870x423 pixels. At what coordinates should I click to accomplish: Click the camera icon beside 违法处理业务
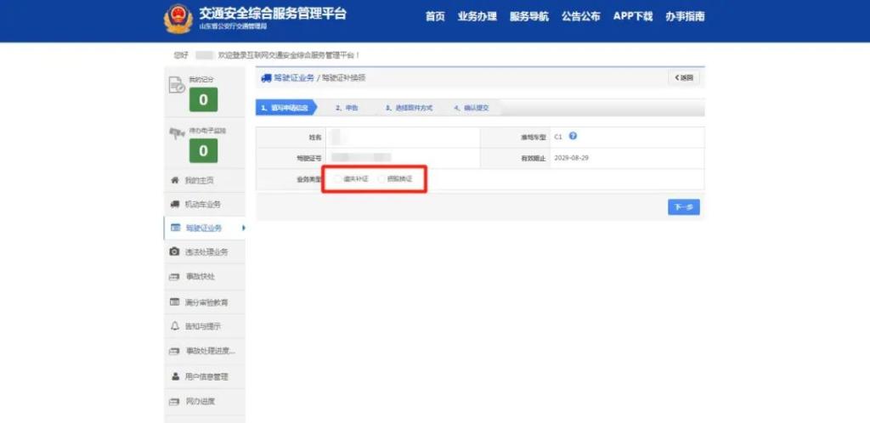pyautogui.click(x=175, y=252)
